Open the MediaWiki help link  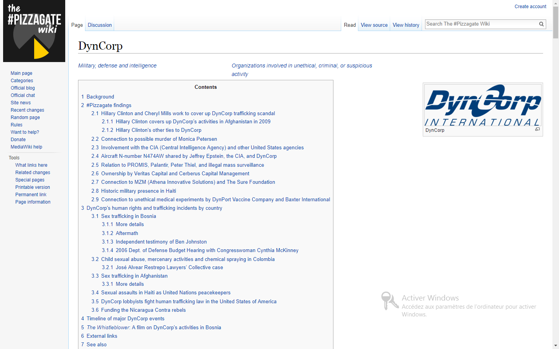pyautogui.click(x=26, y=147)
